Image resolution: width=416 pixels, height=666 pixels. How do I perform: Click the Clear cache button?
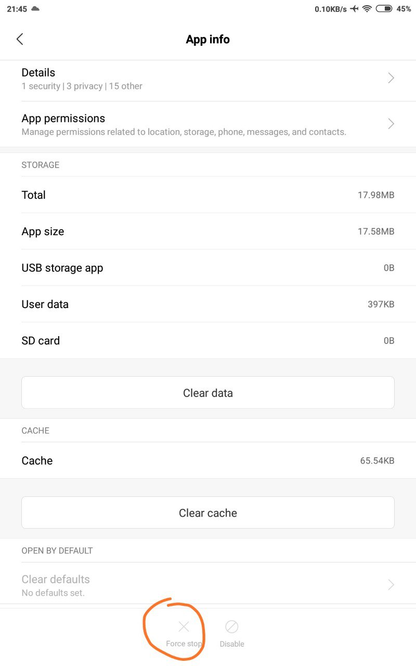(x=208, y=513)
